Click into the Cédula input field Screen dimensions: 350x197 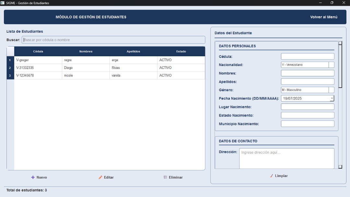coord(307,57)
